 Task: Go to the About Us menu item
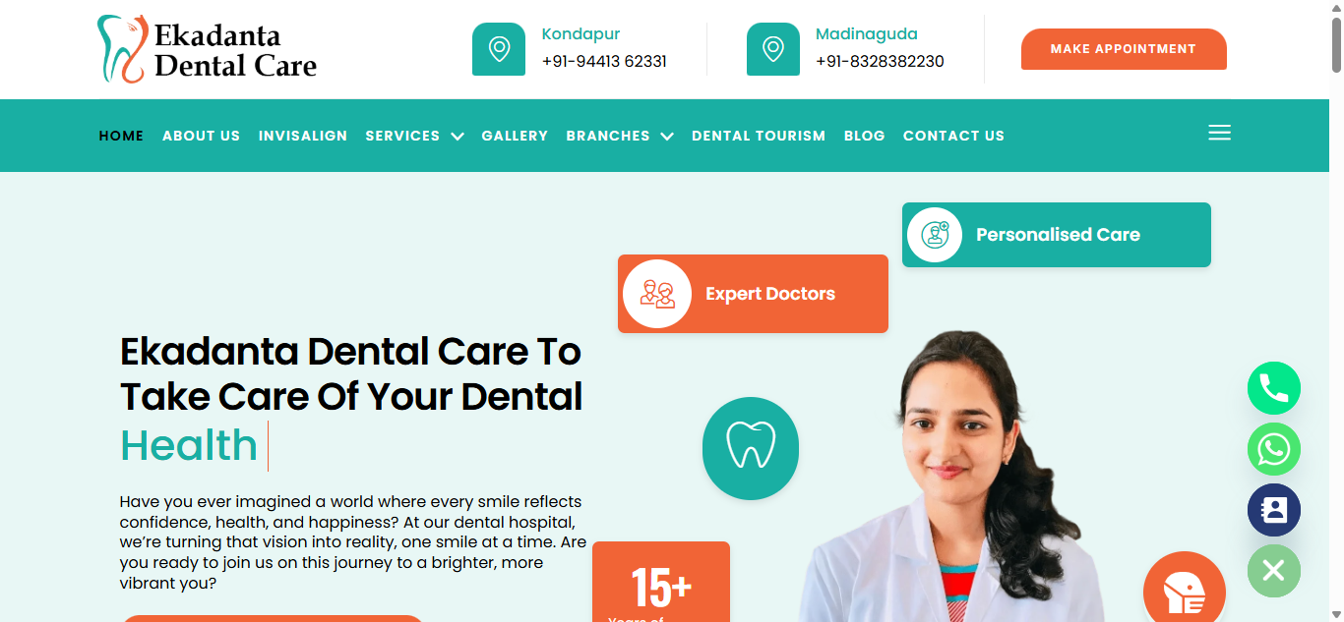201,136
